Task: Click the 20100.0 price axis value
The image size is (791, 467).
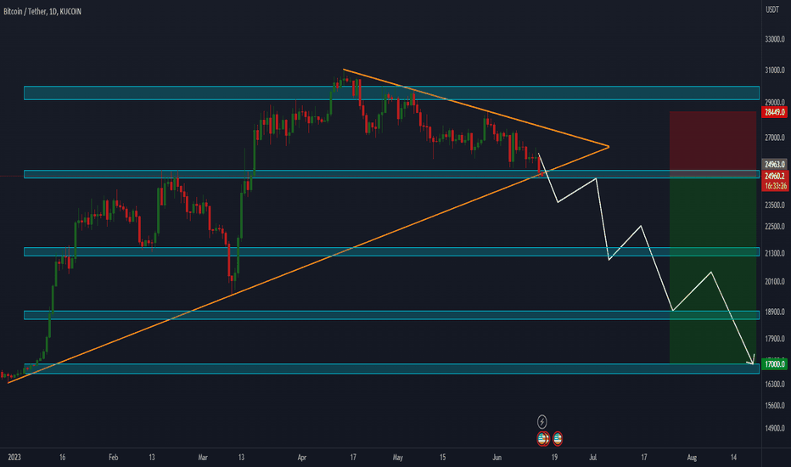Action: pyautogui.click(x=774, y=282)
